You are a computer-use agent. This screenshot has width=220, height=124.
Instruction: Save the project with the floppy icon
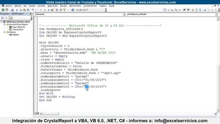pyautogui.click(x=12, y=10)
